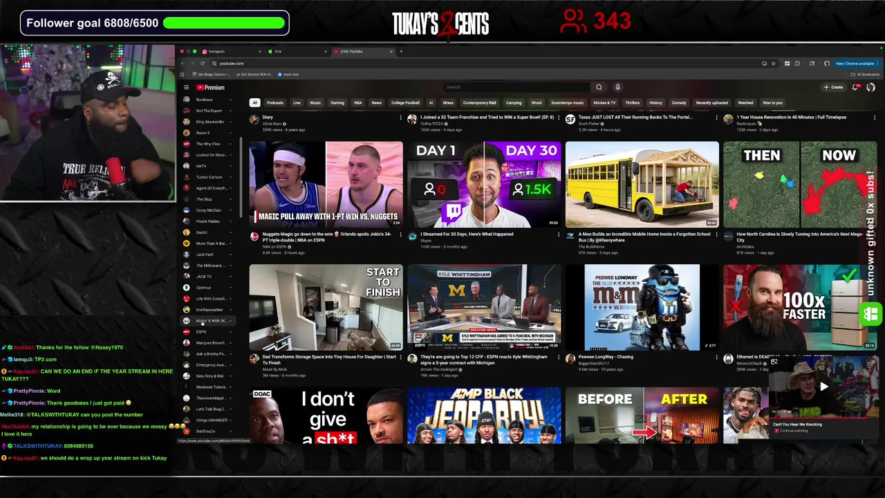Click the Create button

point(833,87)
